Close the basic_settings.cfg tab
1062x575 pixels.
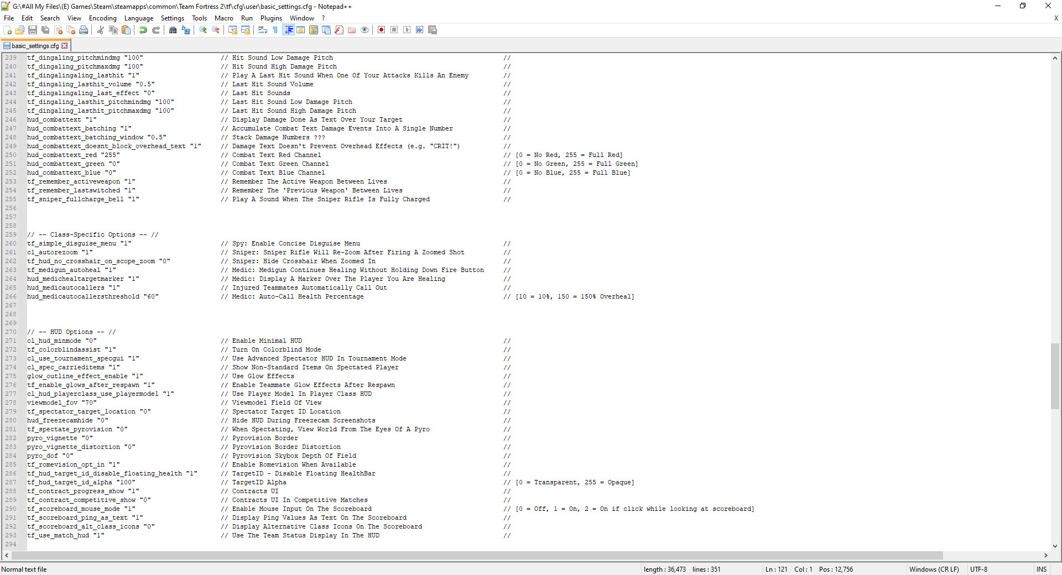click(66, 45)
